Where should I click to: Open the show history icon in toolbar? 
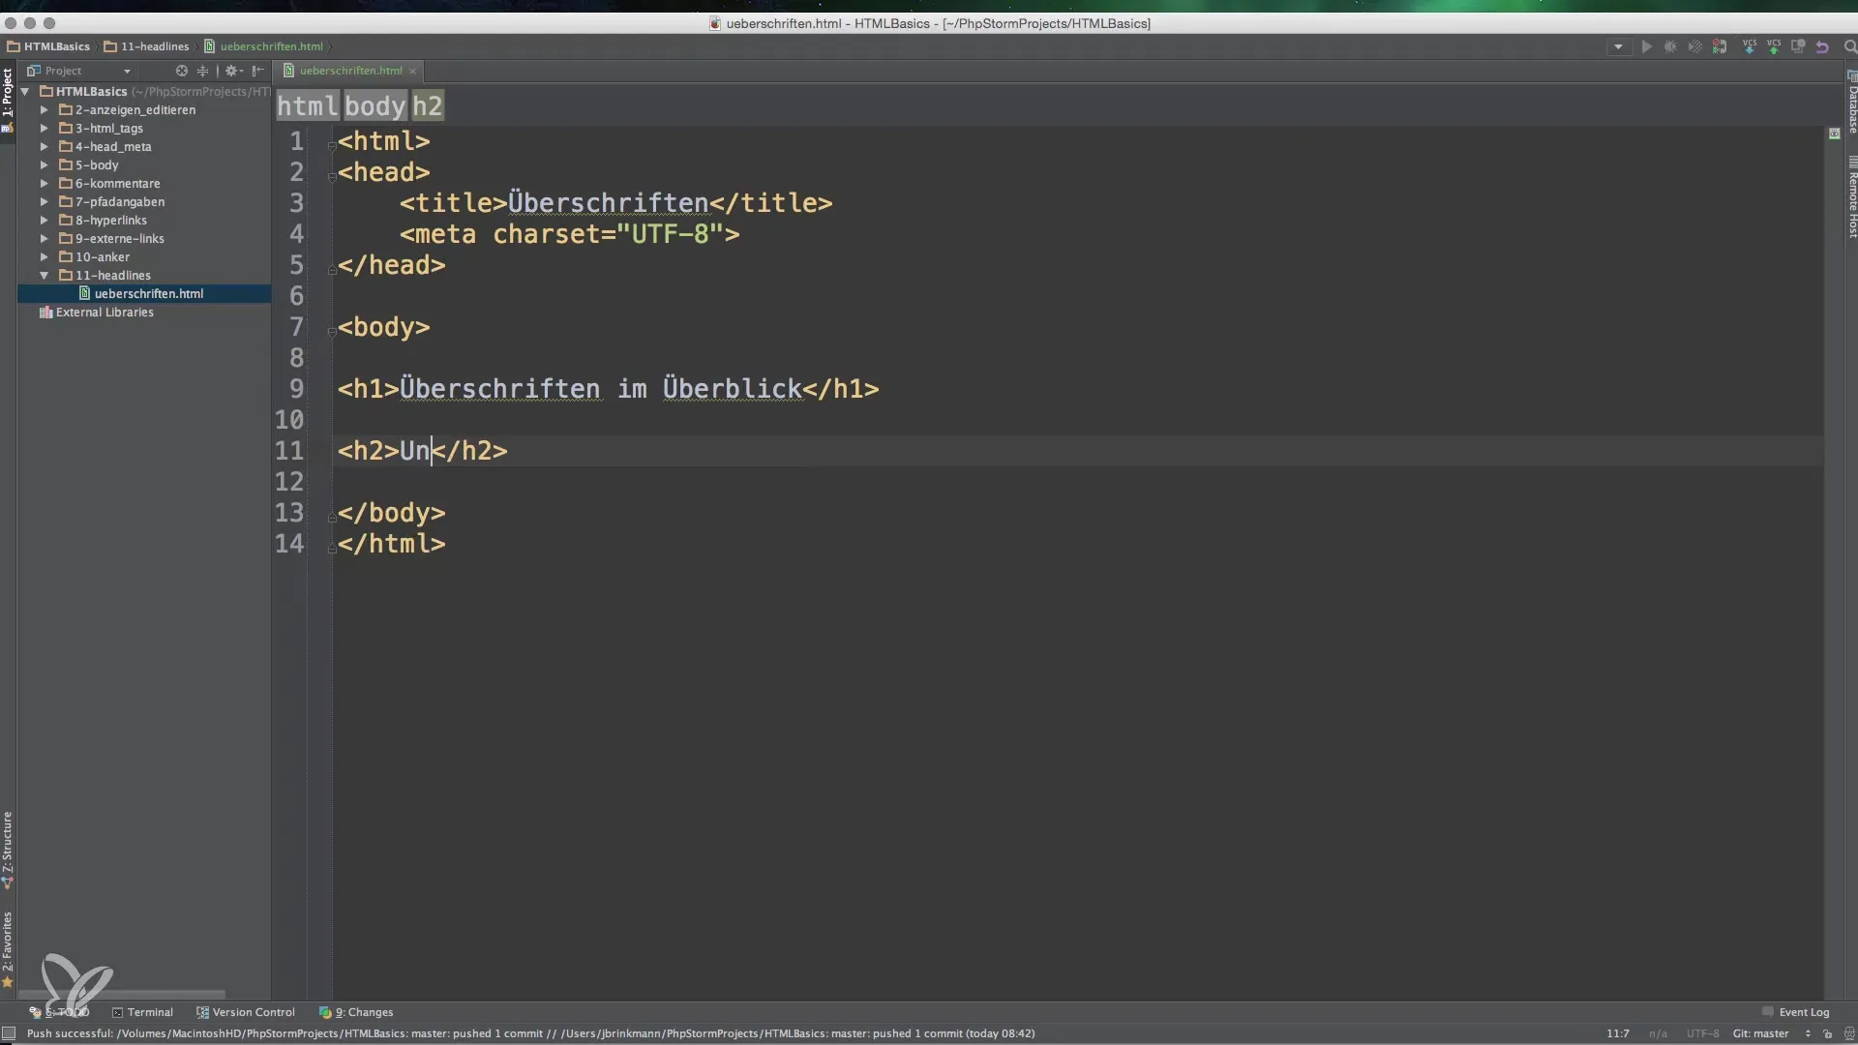tap(1798, 46)
